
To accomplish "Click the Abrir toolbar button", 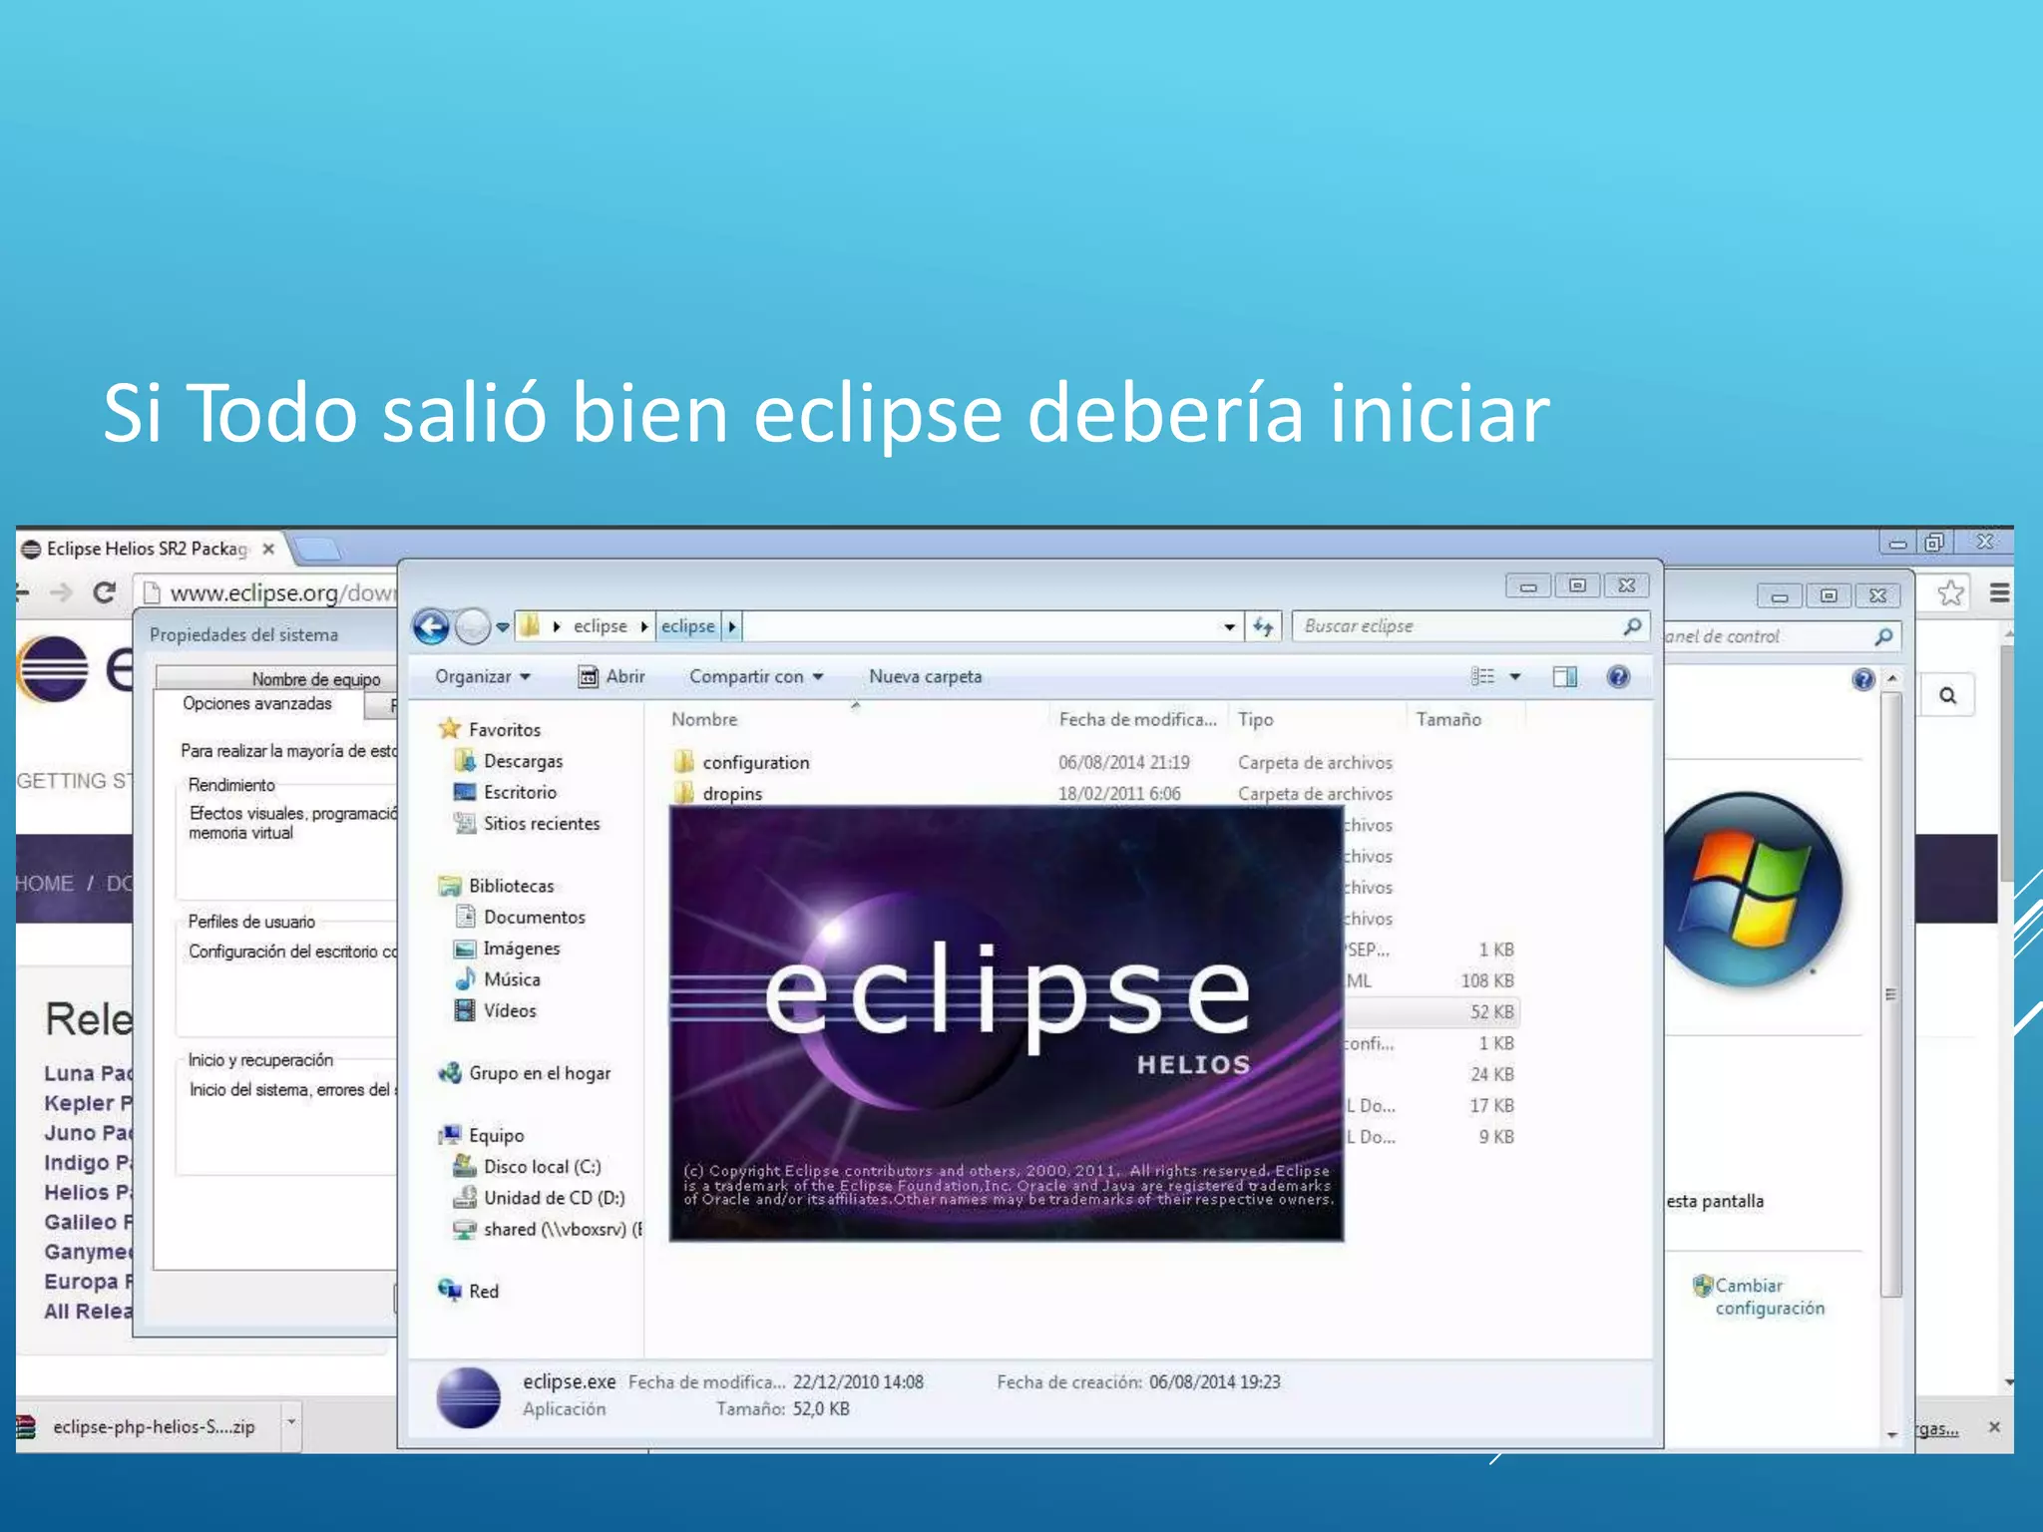I will click(613, 676).
